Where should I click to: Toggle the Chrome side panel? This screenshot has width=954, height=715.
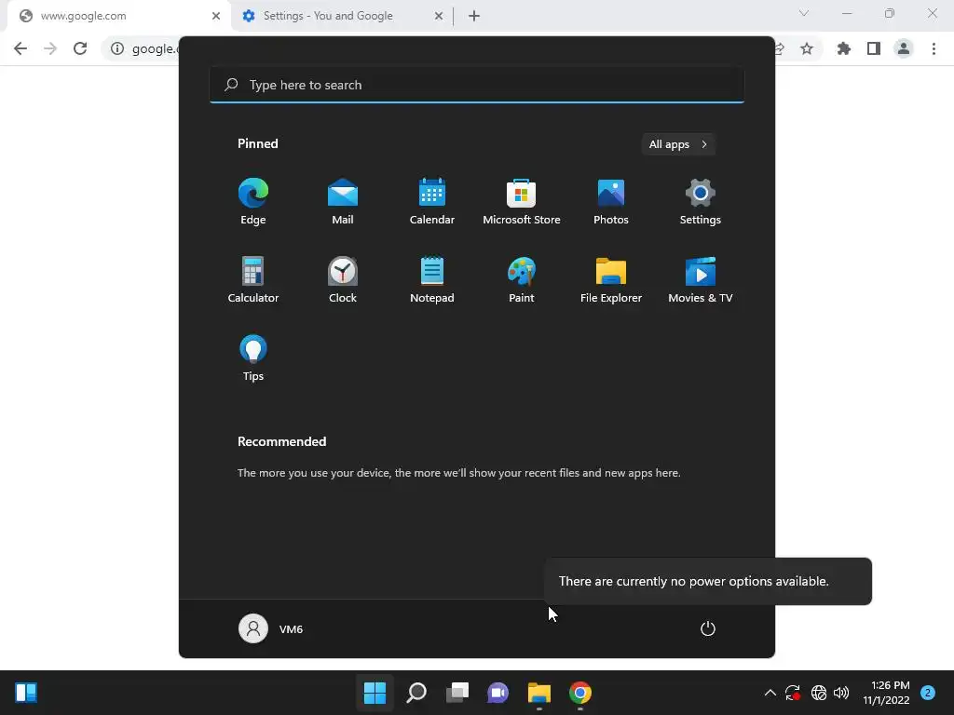tap(874, 48)
